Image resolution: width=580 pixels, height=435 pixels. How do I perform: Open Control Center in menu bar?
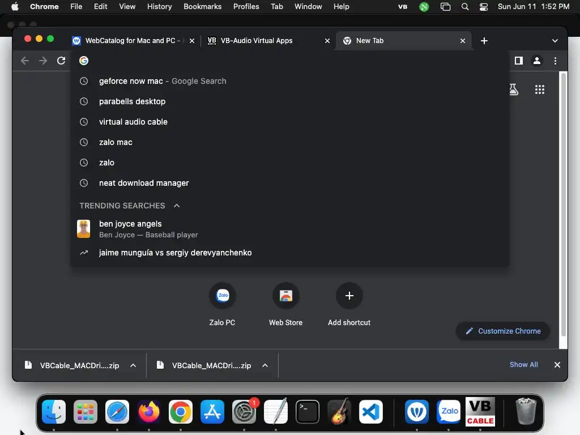484,7
